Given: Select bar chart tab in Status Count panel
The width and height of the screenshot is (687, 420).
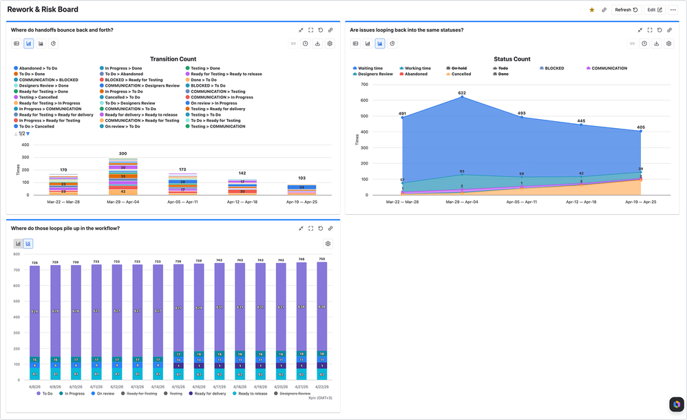Looking at the screenshot, I should [x=368, y=43].
